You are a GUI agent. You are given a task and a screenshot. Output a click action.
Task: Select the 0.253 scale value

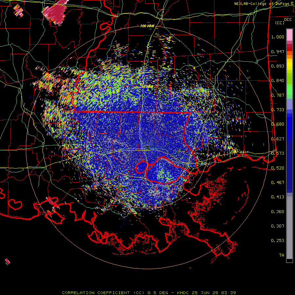pos(278,241)
